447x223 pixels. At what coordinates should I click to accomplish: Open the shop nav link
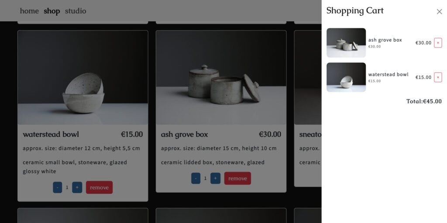52,11
